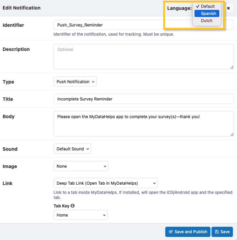The height and width of the screenshot is (240, 237).
Task: Select the checked Default language option
Action: pos(207,6)
